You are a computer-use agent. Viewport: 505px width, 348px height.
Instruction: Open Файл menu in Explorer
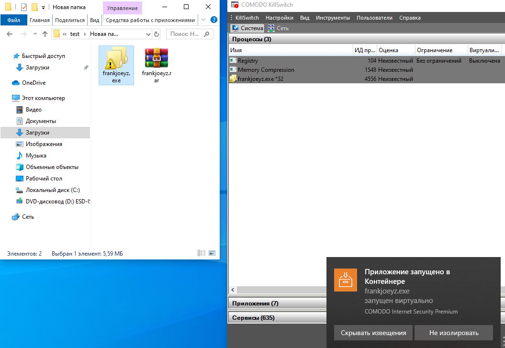point(13,20)
